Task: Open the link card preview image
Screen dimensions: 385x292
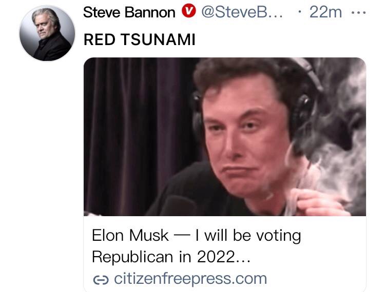Action: tap(225, 137)
